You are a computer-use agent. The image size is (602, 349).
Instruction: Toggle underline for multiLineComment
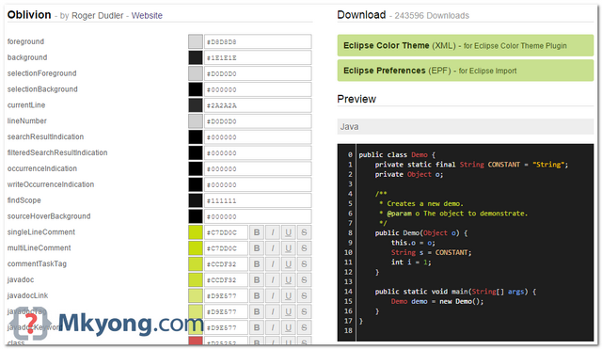[x=289, y=248]
